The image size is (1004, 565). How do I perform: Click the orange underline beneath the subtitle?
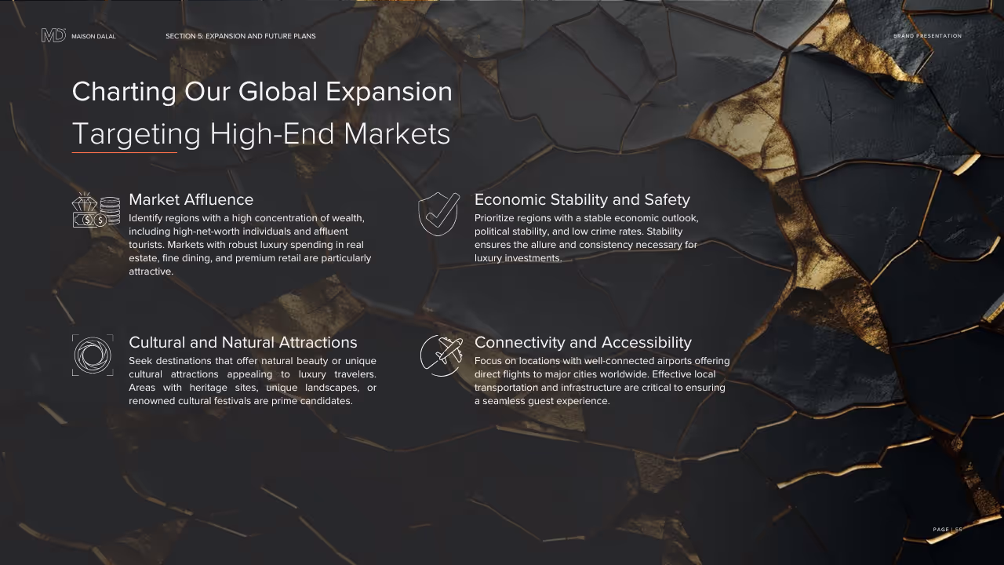coord(125,150)
